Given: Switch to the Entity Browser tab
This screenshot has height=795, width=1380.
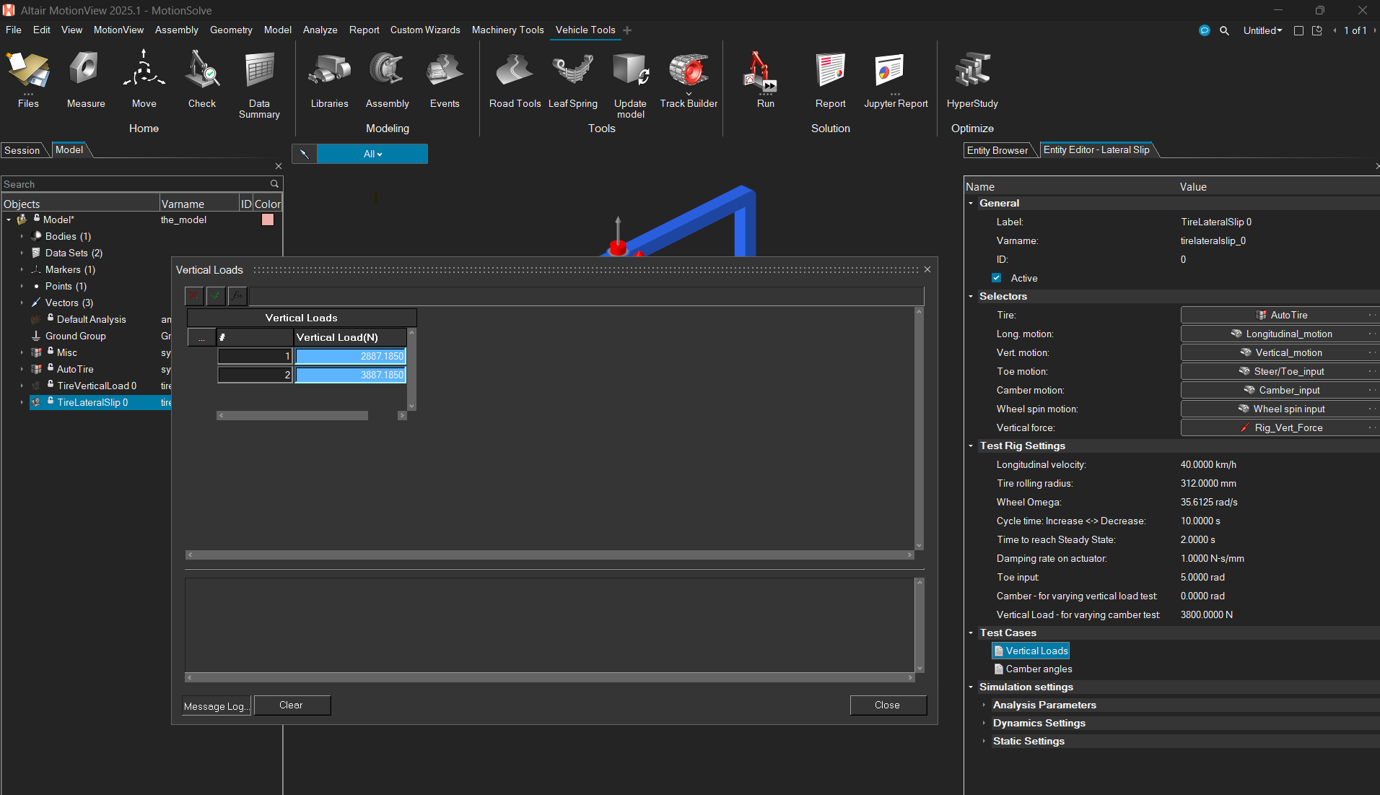Looking at the screenshot, I should point(997,150).
